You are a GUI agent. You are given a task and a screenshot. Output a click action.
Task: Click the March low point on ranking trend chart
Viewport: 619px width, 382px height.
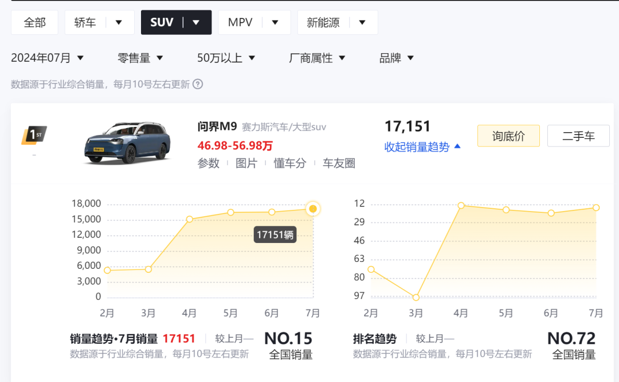click(415, 297)
